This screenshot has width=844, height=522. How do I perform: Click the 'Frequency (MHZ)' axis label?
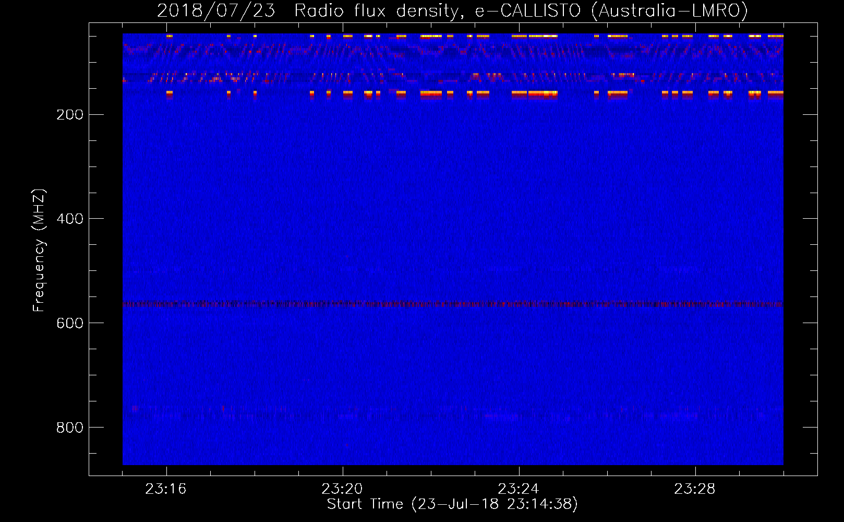click(x=39, y=251)
